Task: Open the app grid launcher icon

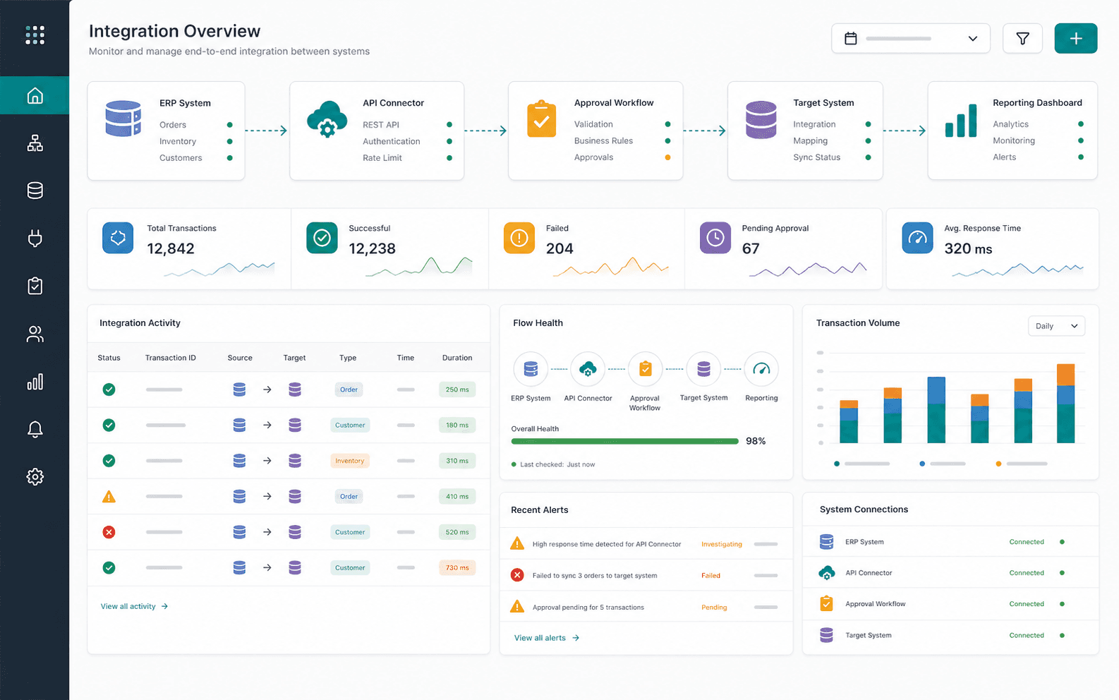Action: point(35,35)
